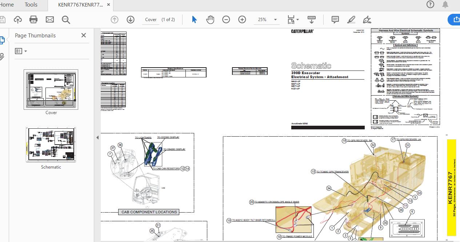This screenshot has width=460, height=242.
Task: Collapse the navigation pane with arrow
Action: [x=97, y=137]
